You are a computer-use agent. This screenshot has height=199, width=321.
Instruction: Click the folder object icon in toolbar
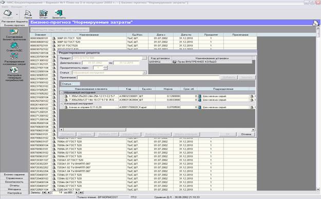tap(8, 13)
